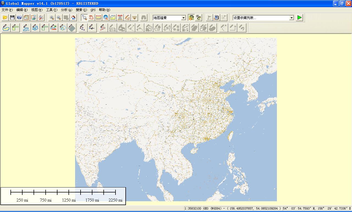Open the 视图(V) menu
This screenshot has height=212, width=352.
[x=37, y=10]
